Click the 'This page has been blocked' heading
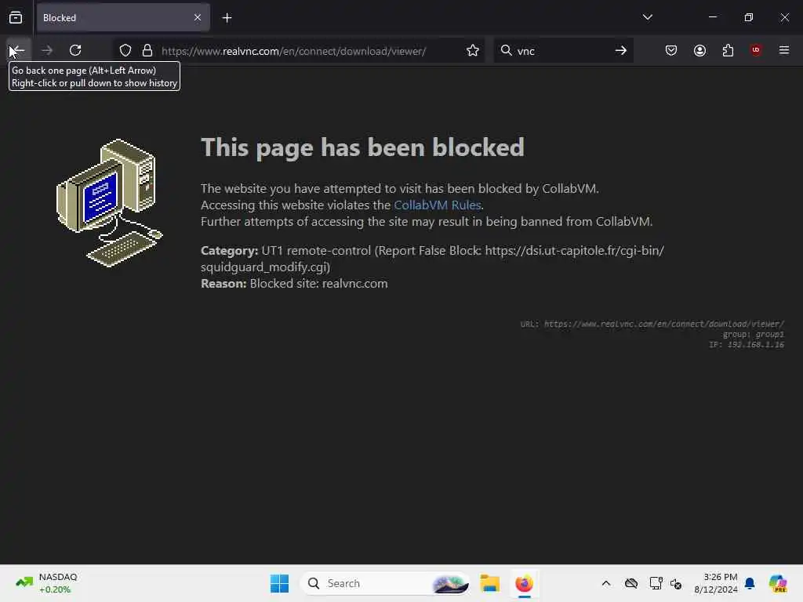 coord(362,147)
